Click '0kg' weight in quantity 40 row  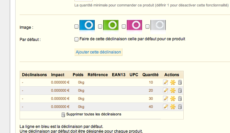tap(81, 107)
